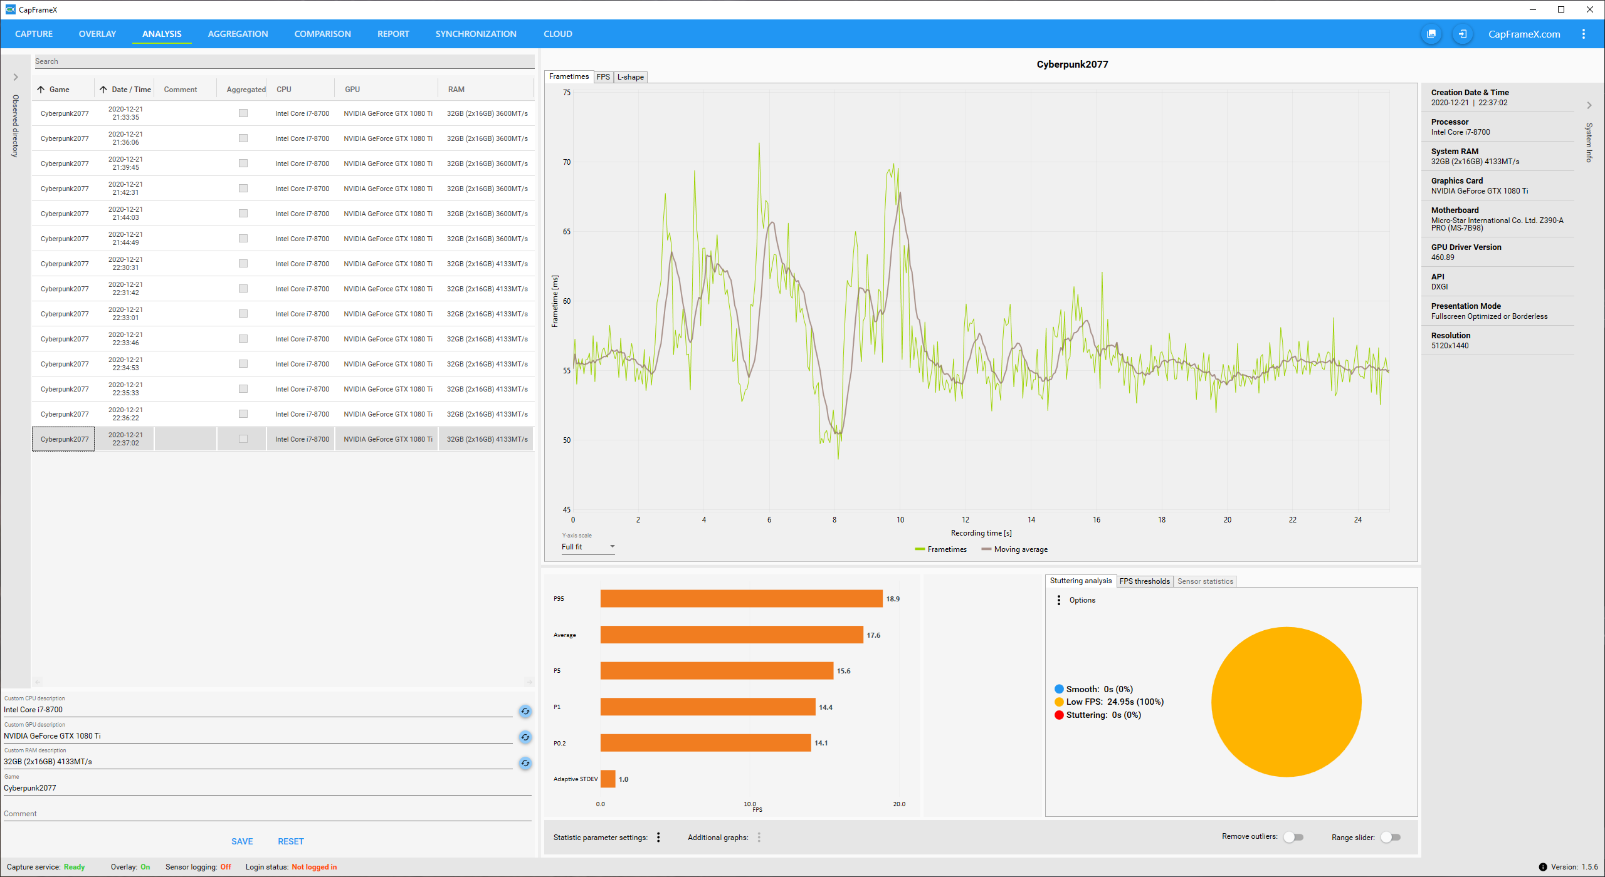Open stuttering analysis Options dots menu
The width and height of the screenshot is (1605, 877).
tap(1059, 600)
